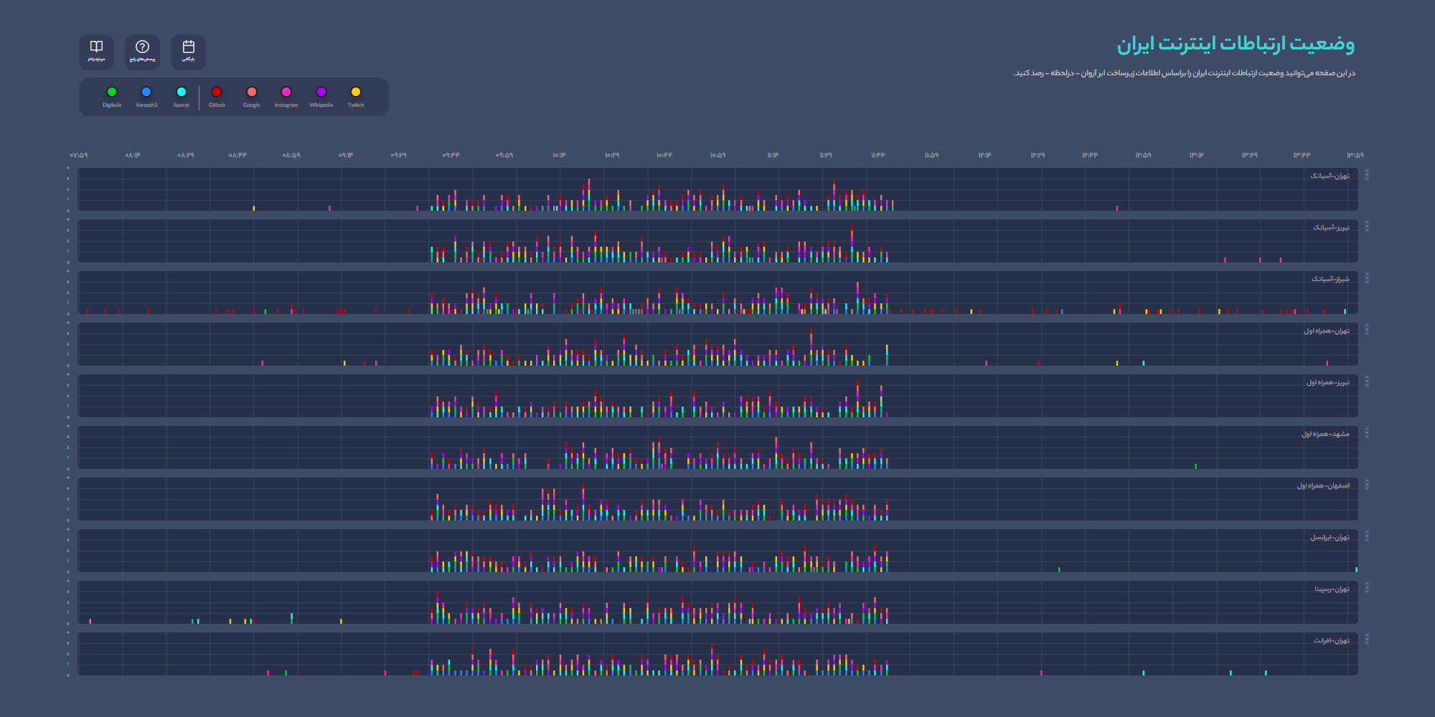Open three-dot menu for شیراز-آسیاتک chart
The height and width of the screenshot is (717, 1435).
[1367, 278]
